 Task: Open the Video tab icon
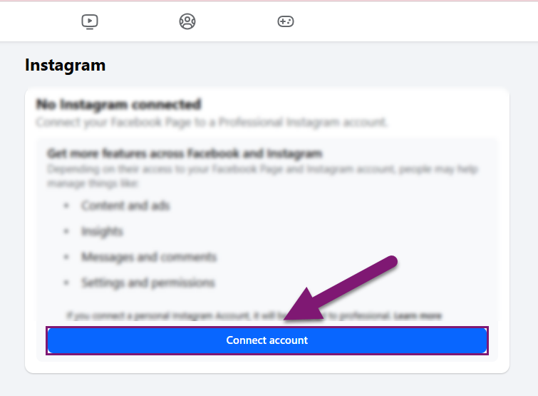coord(90,21)
